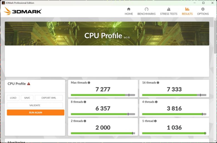The width and height of the screenshot is (217, 143).
Task: Click the 2 threads score 2 000
Action: pos(103,128)
